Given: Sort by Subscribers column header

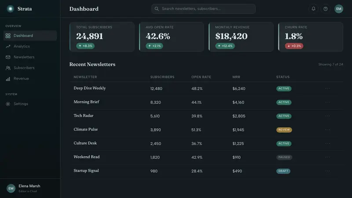Looking at the screenshot, I should 162,77.
